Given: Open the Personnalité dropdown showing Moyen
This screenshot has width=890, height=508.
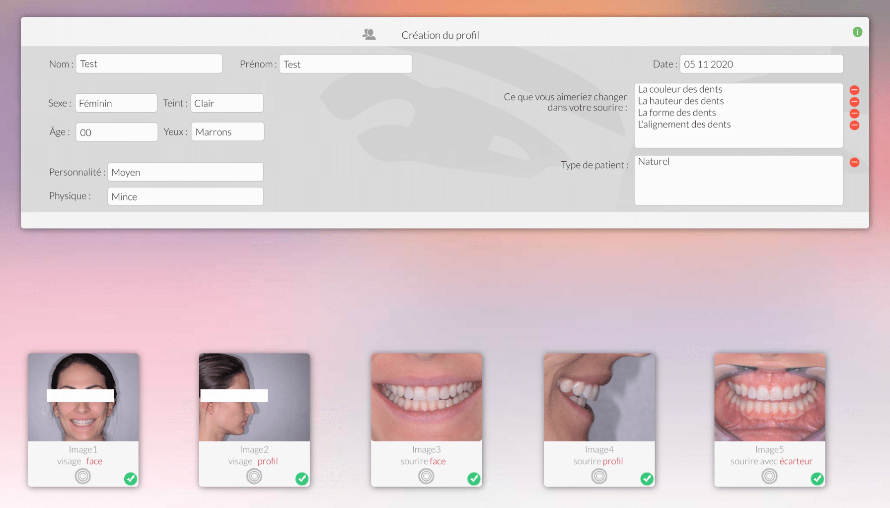Looking at the screenshot, I should pyautogui.click(x=185, y=172).
